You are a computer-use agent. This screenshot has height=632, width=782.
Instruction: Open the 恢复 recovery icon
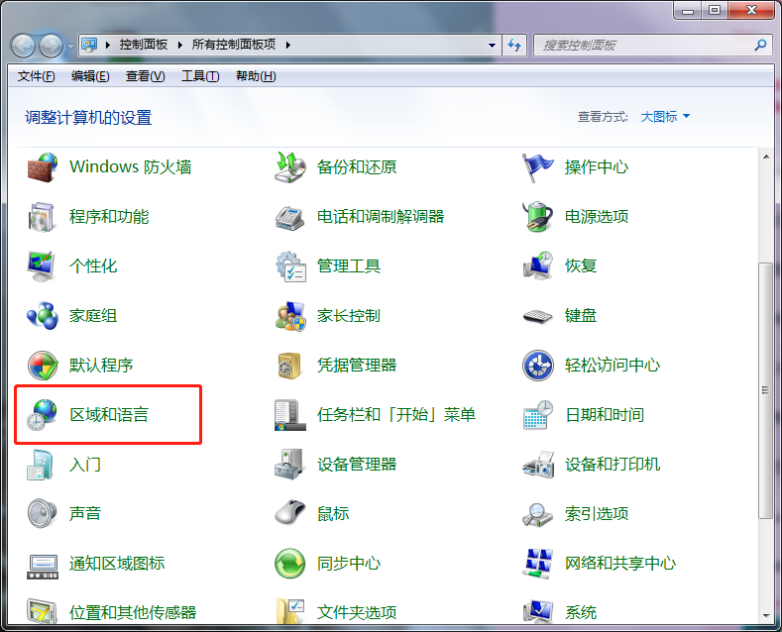coord(537,266)
